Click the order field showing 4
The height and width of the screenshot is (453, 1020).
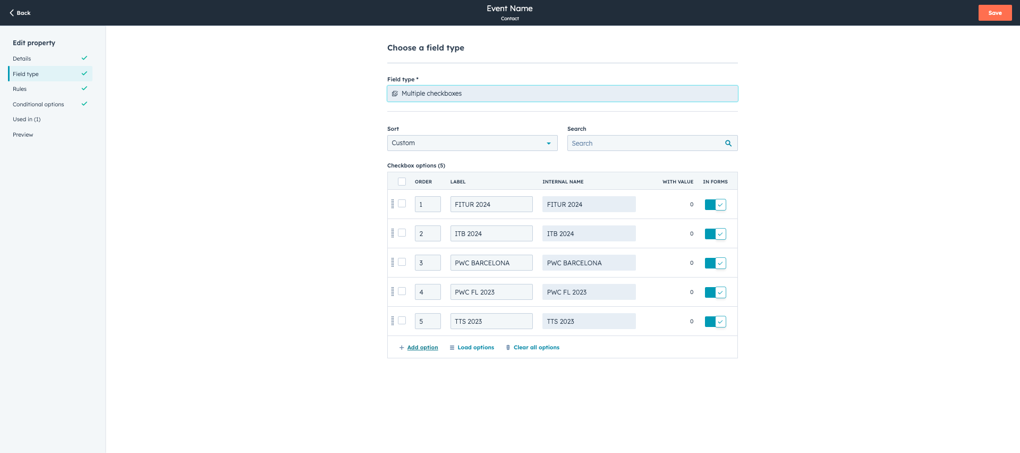(428, 292)
